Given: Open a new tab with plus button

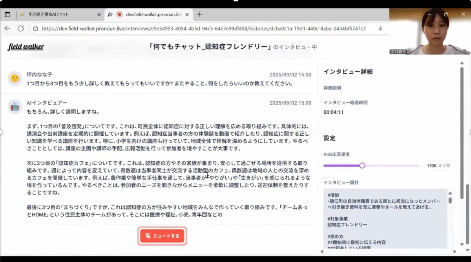Looking at the screenshot, I should click(199, 15).
